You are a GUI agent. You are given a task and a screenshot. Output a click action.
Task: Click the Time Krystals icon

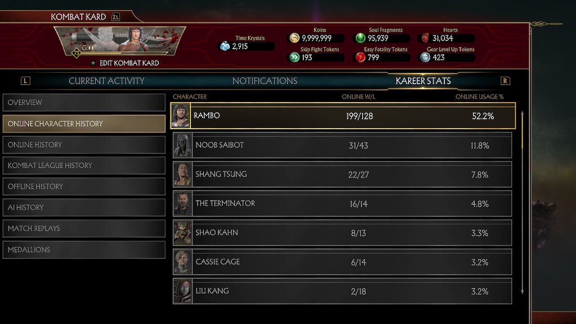coord(225,46)
